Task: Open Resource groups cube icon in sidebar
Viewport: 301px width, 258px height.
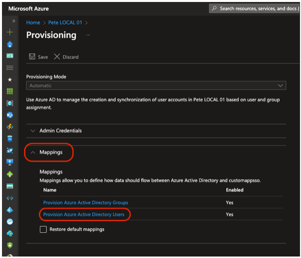Action: coord(10,103)
